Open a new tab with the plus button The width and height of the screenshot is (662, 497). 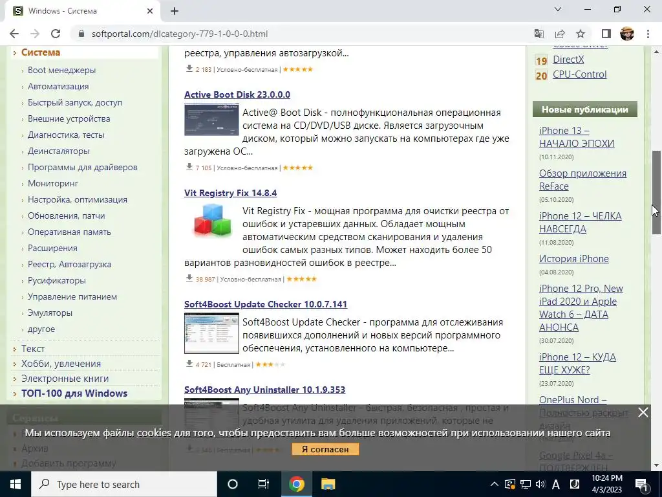coord(175,11)
